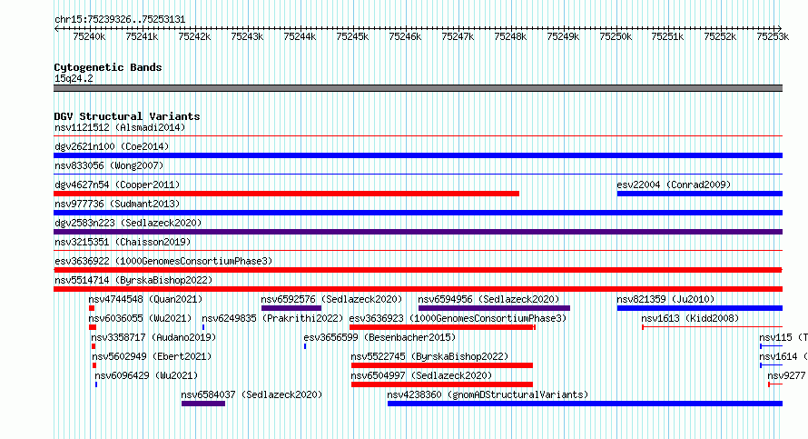The width and height of the screenshot is (808, 439).
Task: Open the nsv4238360 (gnomADStructuralVariants) label
Action: 488,394
